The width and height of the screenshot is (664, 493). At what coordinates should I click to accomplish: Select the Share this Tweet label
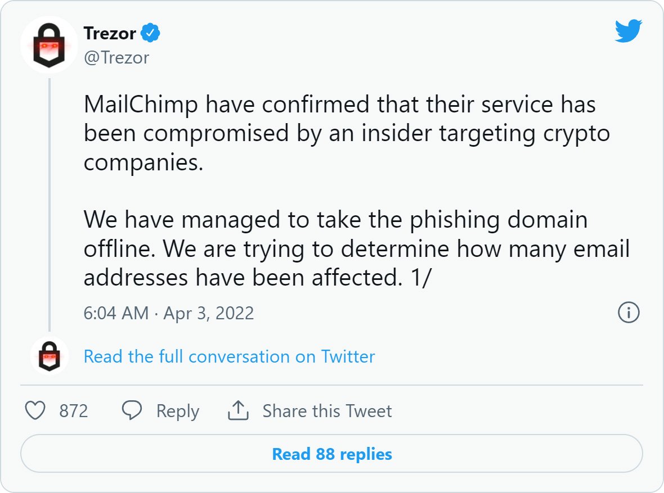327,411
